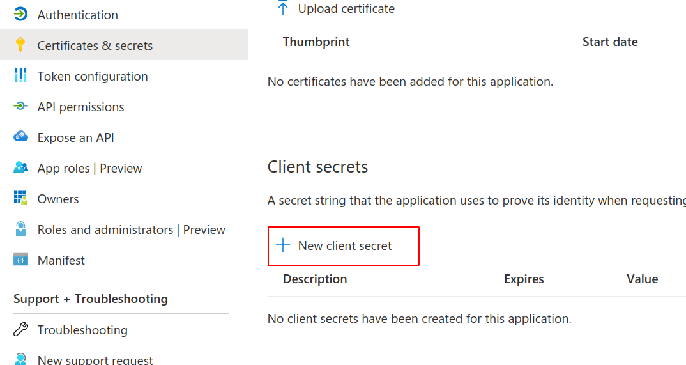Open New support request

click(x=95, y=360)
